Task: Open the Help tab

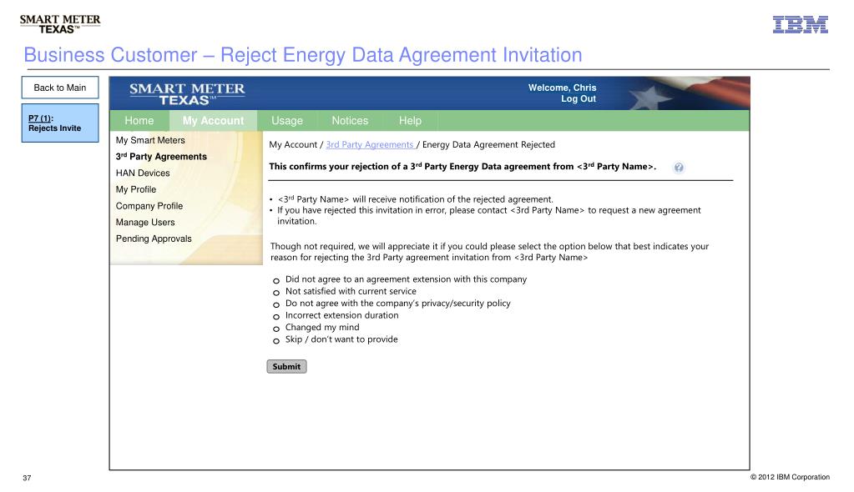Action: [410, 121]
